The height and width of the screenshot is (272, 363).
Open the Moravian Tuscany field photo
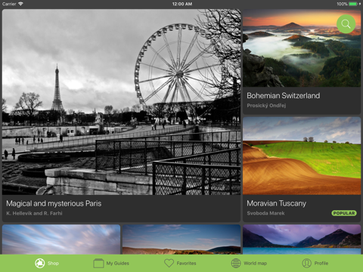[x=302, y=156]
